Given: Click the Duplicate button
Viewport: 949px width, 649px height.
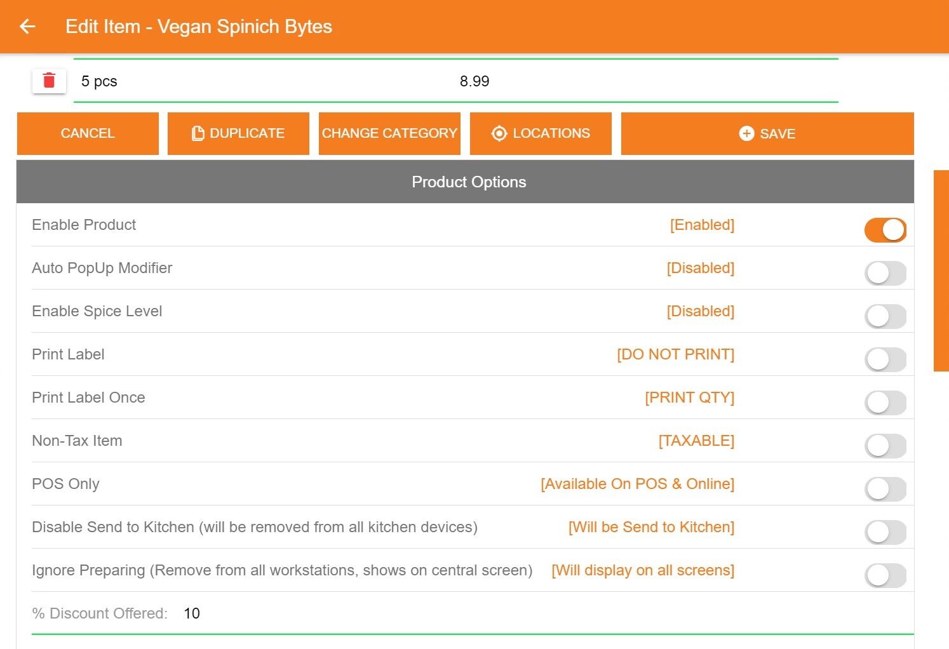Looking at the screenshot, I should pos(238,133).
